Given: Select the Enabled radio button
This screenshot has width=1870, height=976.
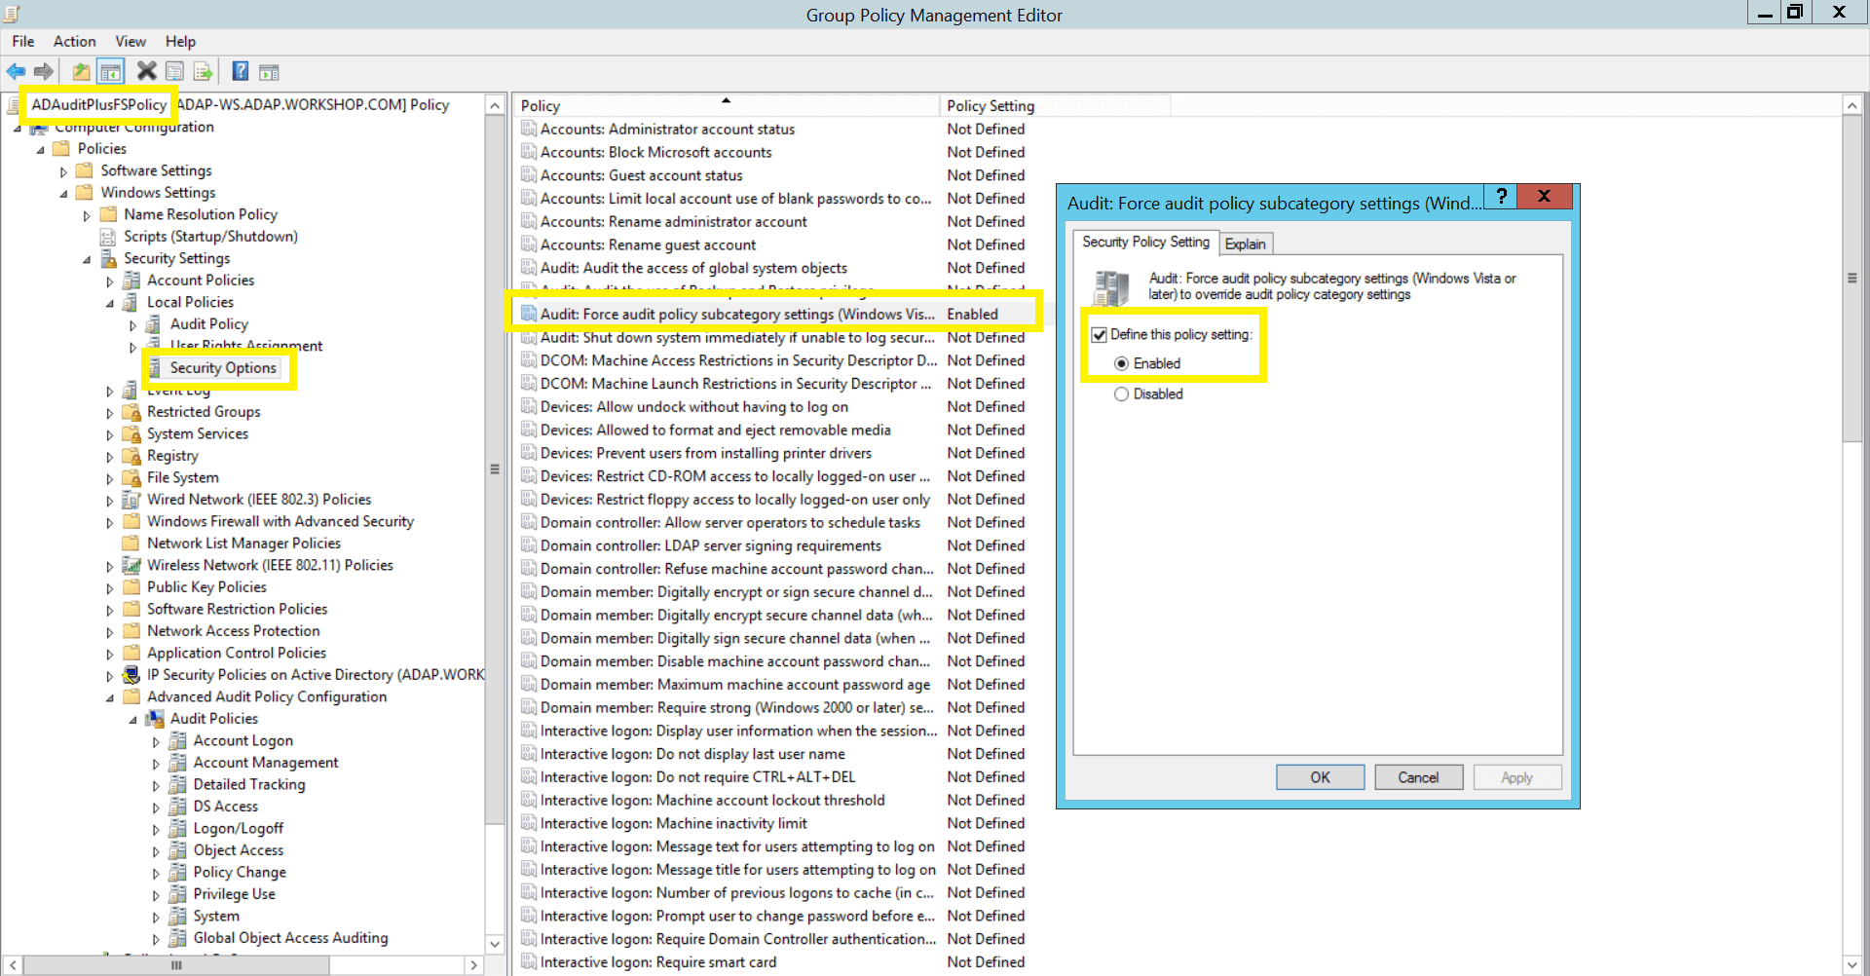Looking at the screenshot, I should [x=1122, y=363].
